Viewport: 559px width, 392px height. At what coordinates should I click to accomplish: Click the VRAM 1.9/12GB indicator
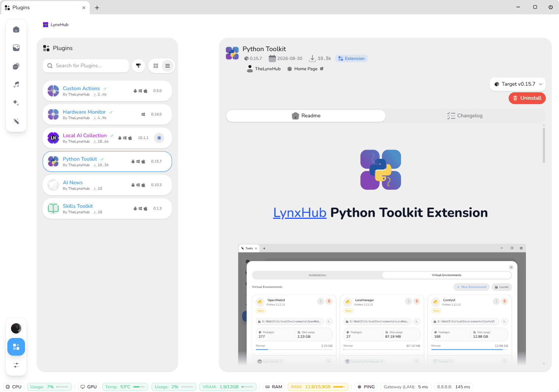pyautogui.click(x=227, y=387)
